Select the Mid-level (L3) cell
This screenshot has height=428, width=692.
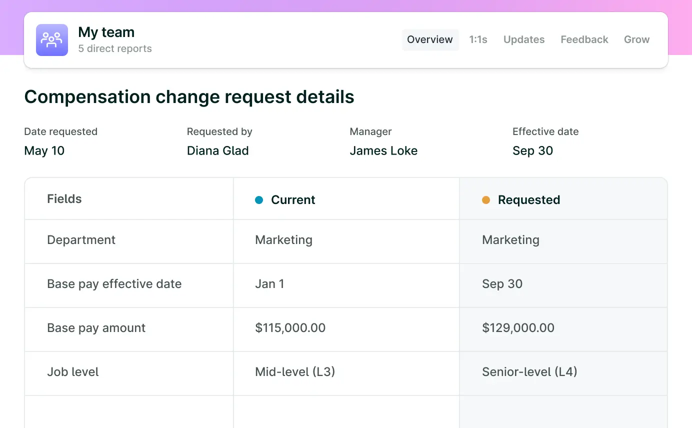point(295,372)
